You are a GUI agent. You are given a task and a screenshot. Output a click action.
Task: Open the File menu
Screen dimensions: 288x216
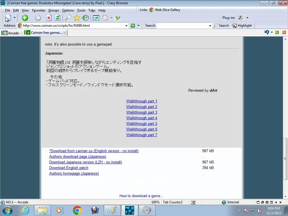coord(8,10)
